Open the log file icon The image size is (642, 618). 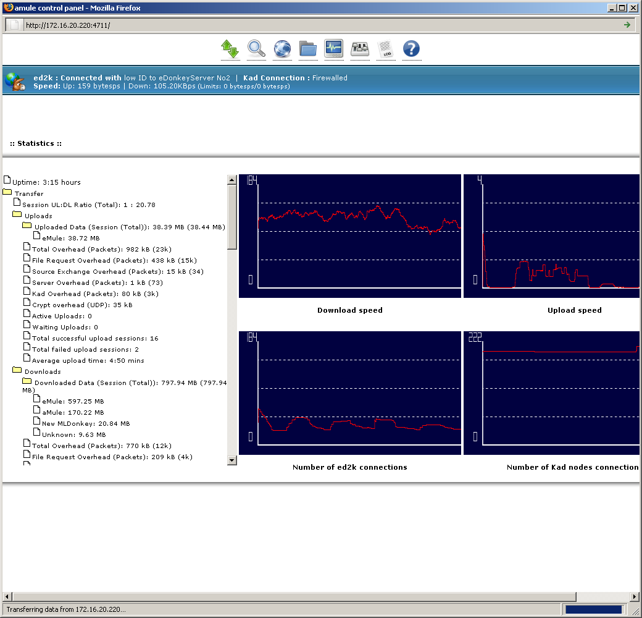(386, 49)
